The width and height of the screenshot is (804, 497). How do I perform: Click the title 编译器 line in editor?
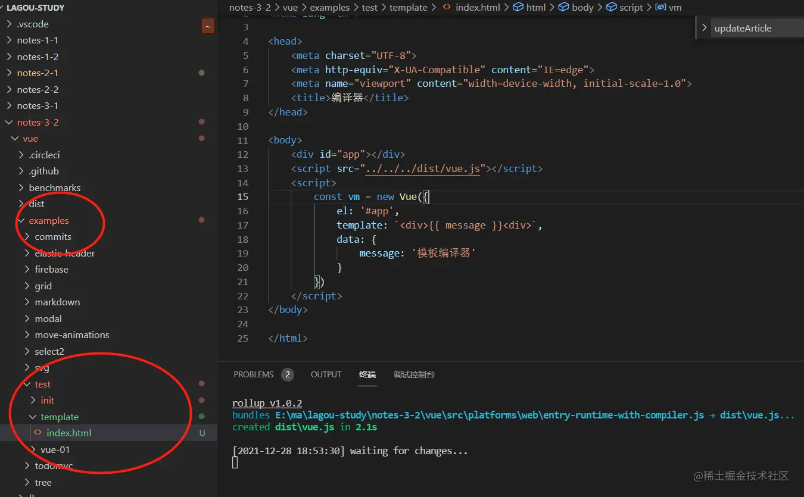350,98
